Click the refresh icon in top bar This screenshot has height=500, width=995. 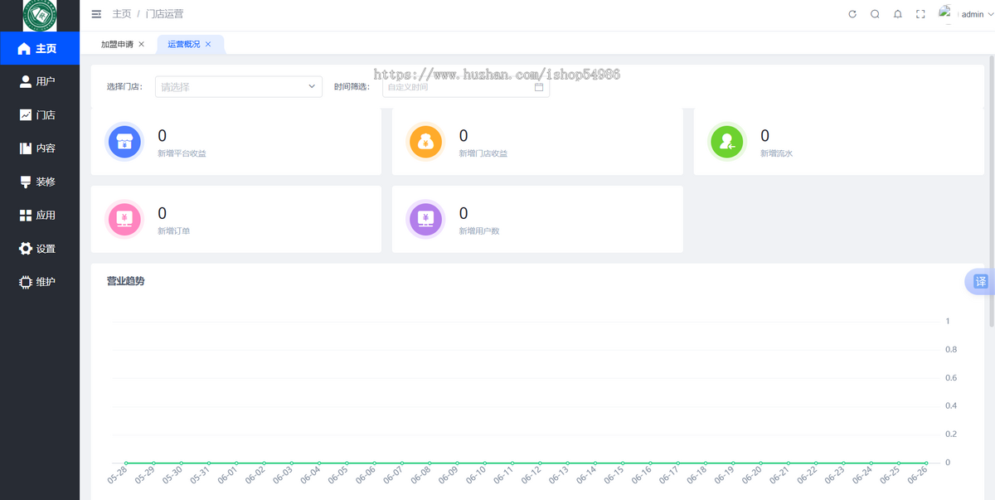(x=852, y=14)
